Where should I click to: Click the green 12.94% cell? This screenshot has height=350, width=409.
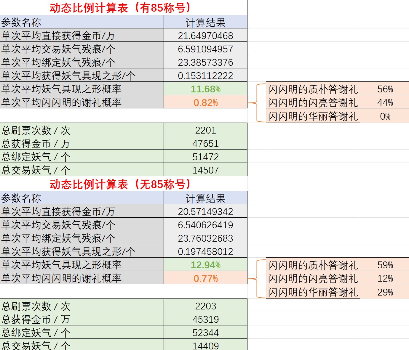(206, 265)
